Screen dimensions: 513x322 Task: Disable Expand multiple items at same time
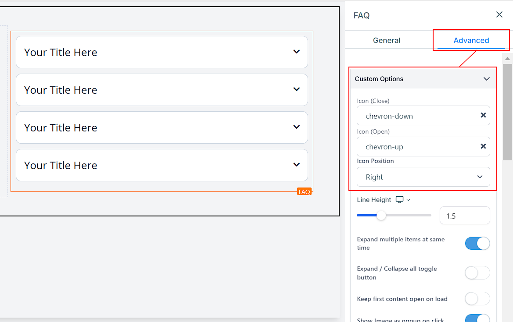tap(477, 244)
